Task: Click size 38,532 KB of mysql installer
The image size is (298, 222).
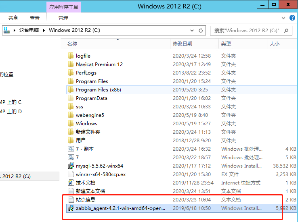Action: tap(284, 166)
